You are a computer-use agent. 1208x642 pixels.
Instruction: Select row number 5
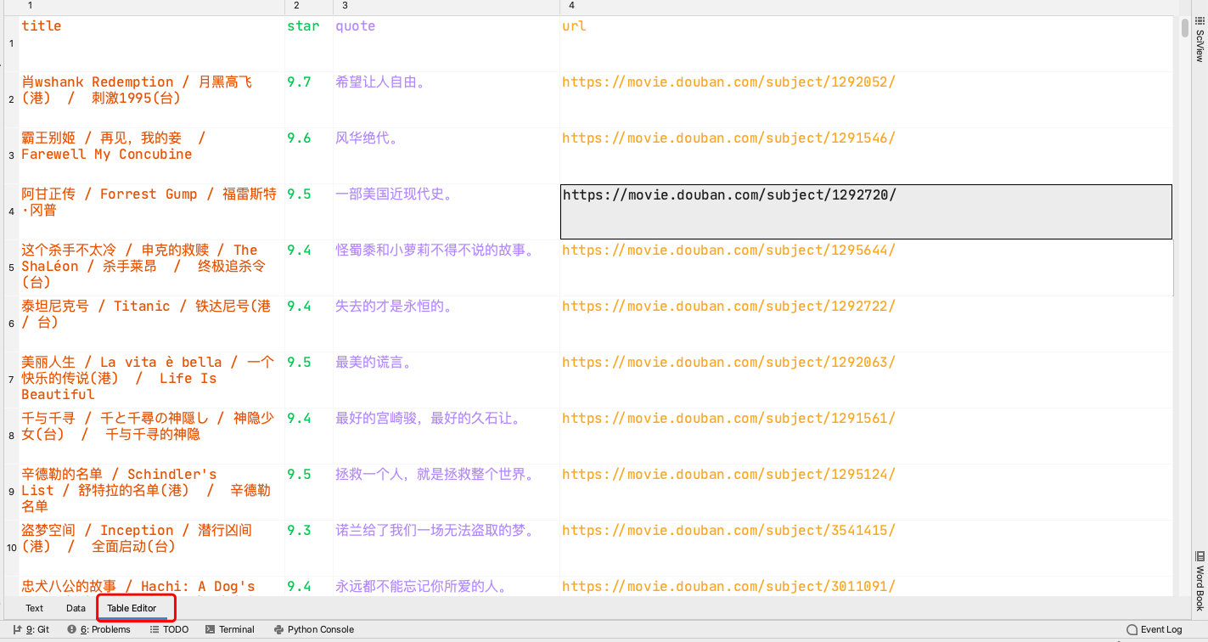10,268
